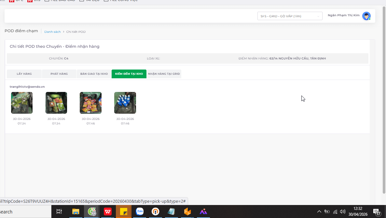Screen dimensions: 386x218
Task: Open File Explorer from the taskbar
Action: (x=76, y=212)
